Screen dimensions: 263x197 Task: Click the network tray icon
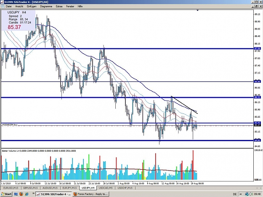[x=247, y=194]
